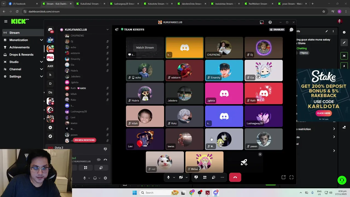Mute microphone in call control bar
Image resolution: width=350 pixels, height=197 pixels.
tap(168, 177)
